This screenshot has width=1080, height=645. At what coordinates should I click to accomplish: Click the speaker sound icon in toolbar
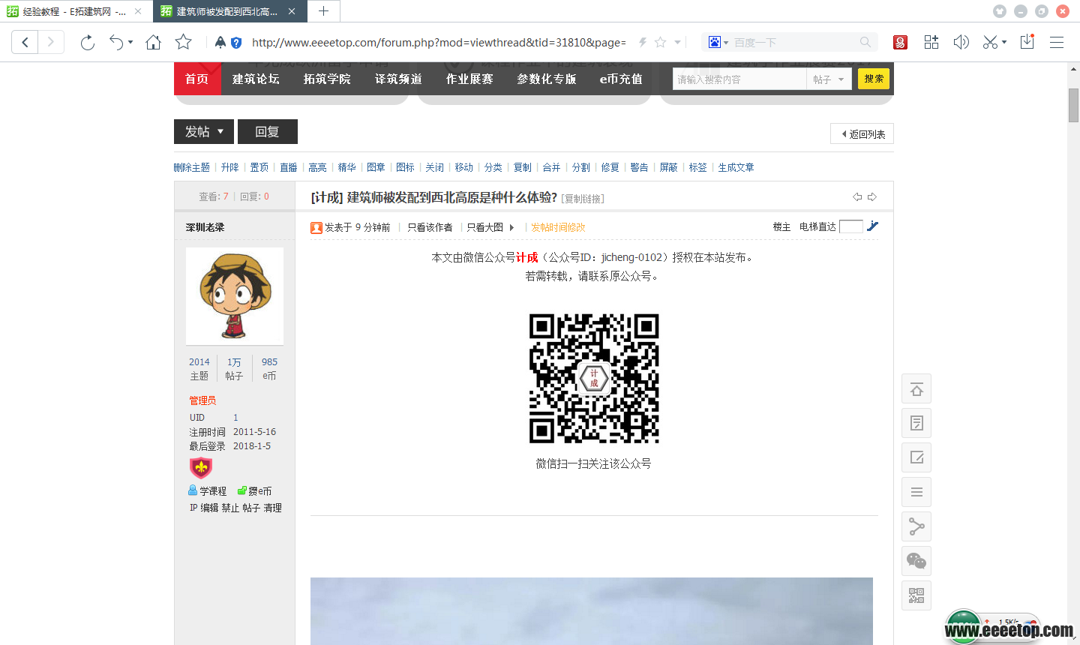click(x=961, y=43)
